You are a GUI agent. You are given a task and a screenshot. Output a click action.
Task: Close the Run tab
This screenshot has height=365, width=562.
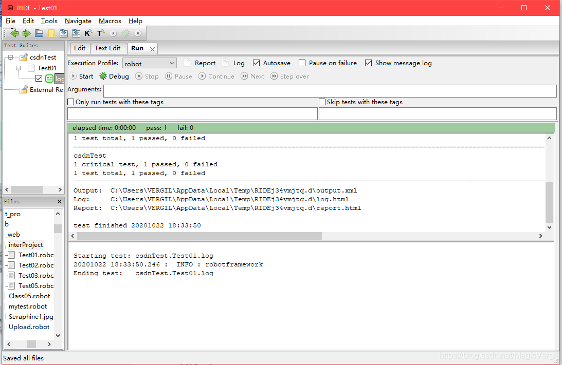click(x=152, y=49)
